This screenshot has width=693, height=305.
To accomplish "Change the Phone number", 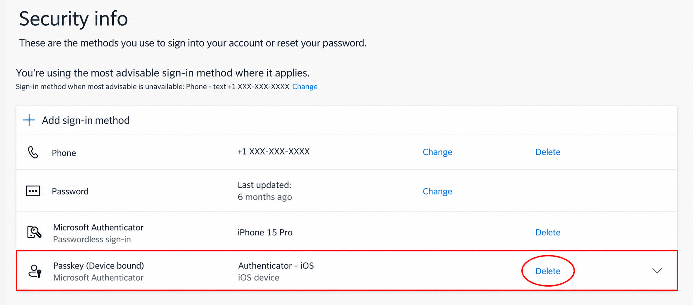I will [437, 152].
